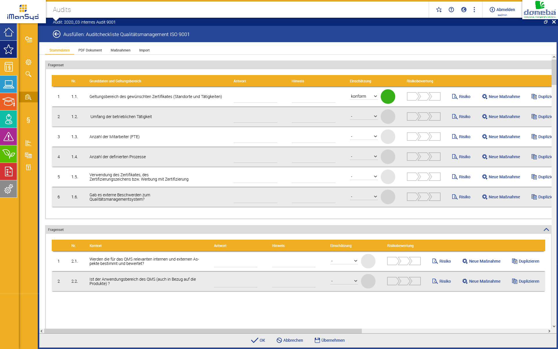Click the paragraph symbol in the secondary sidebar
This screenshot has height=349, width=558.
(x=28, y=120)
